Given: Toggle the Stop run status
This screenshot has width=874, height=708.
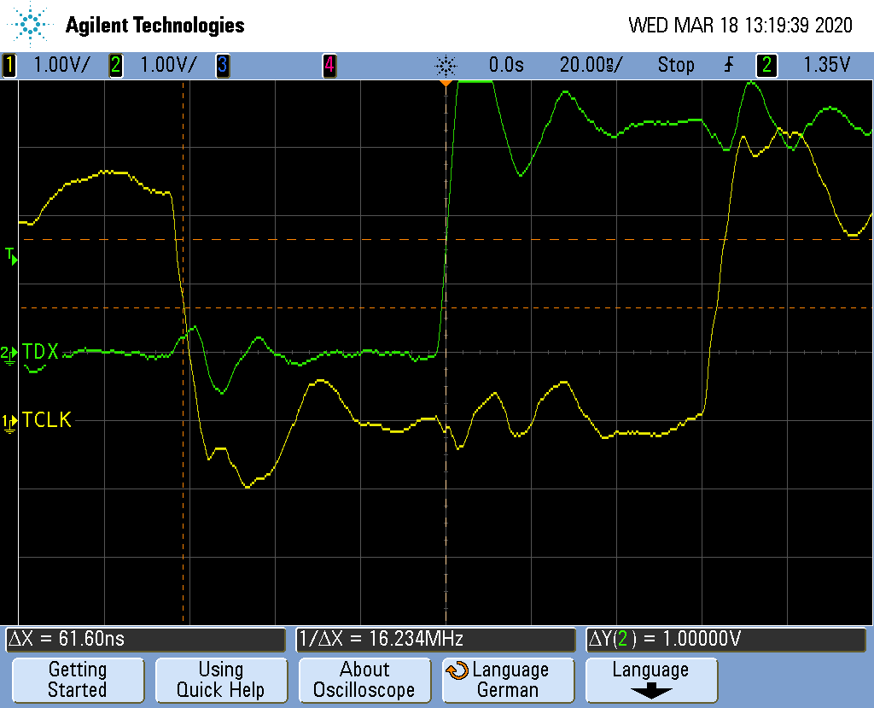Looking at the screenshot, I should click(x=675, y=65).
